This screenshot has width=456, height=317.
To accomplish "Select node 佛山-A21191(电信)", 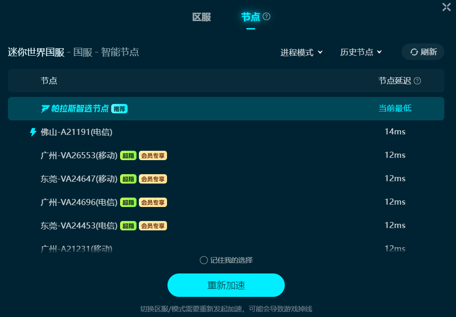I will [226, 132].
